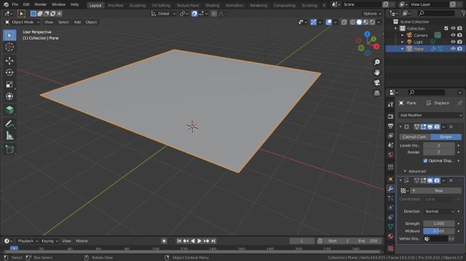The image size is (466, 261).
Task: Open the Physics properties tab
Action: click(390, 208)
